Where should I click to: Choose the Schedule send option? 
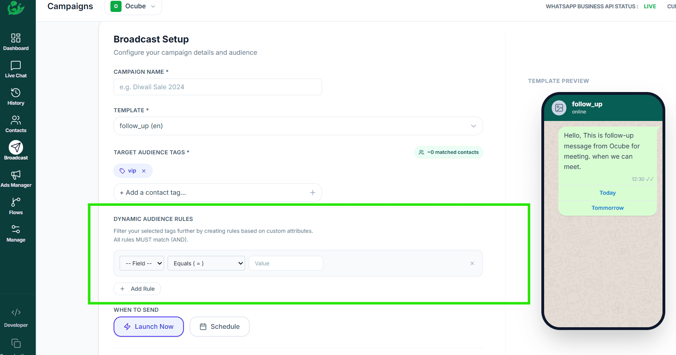click(220, 326)
